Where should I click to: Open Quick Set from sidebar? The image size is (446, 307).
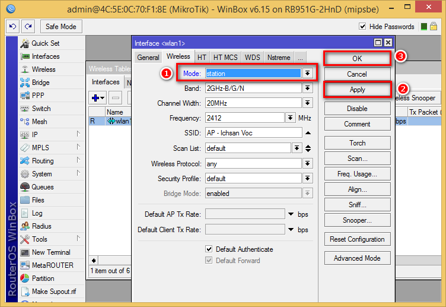tap(46, 43)
